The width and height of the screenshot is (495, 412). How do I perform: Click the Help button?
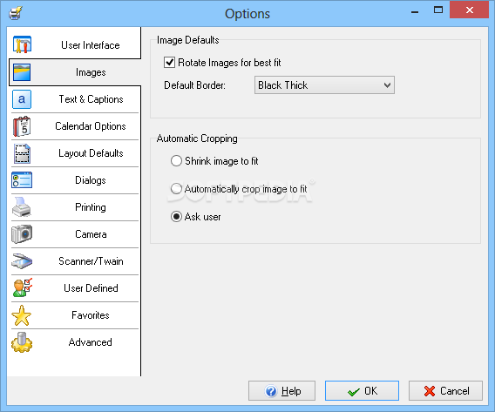pyautogui.click(x=281, y=391)
